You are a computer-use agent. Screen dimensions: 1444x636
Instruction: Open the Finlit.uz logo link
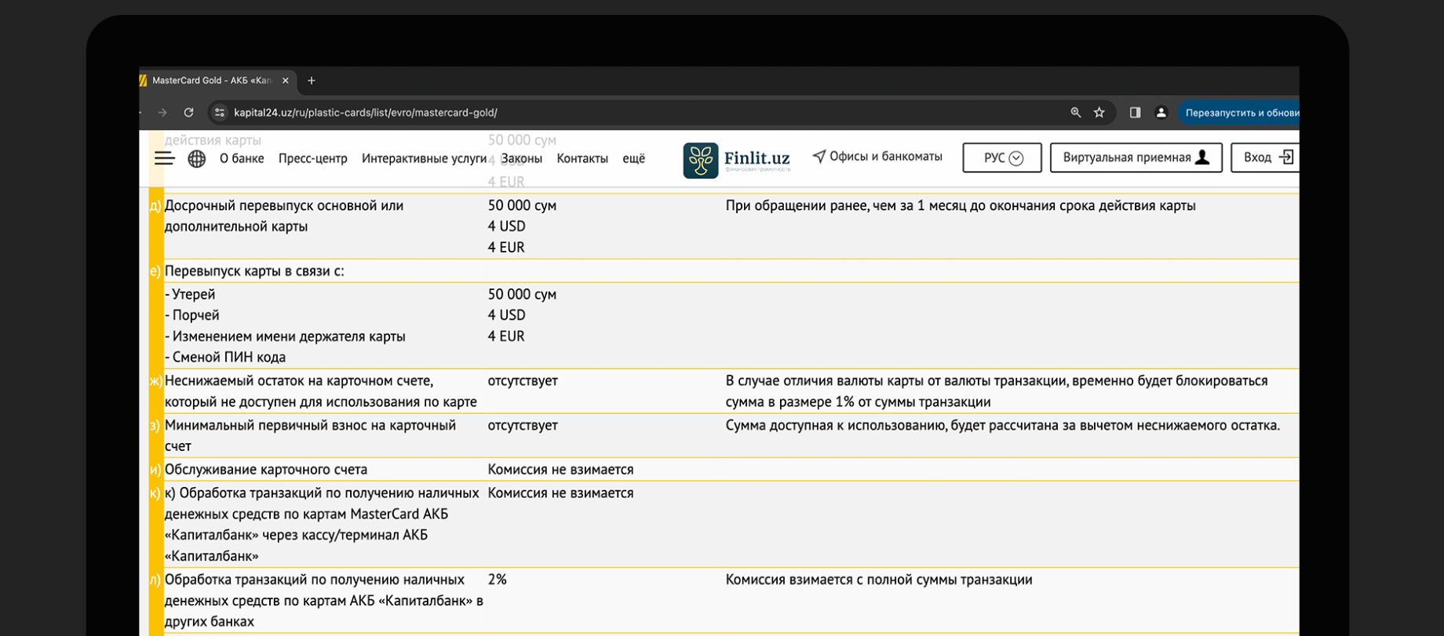point(737,160)
